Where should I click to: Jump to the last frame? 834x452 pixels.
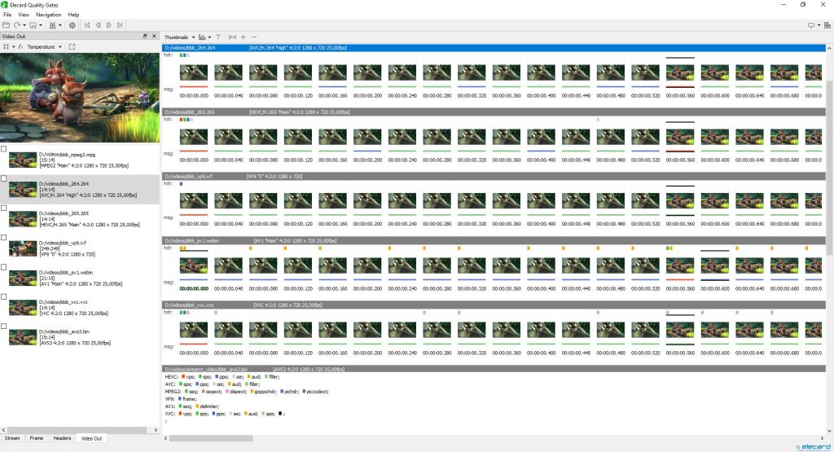click(x=121, y=25)
